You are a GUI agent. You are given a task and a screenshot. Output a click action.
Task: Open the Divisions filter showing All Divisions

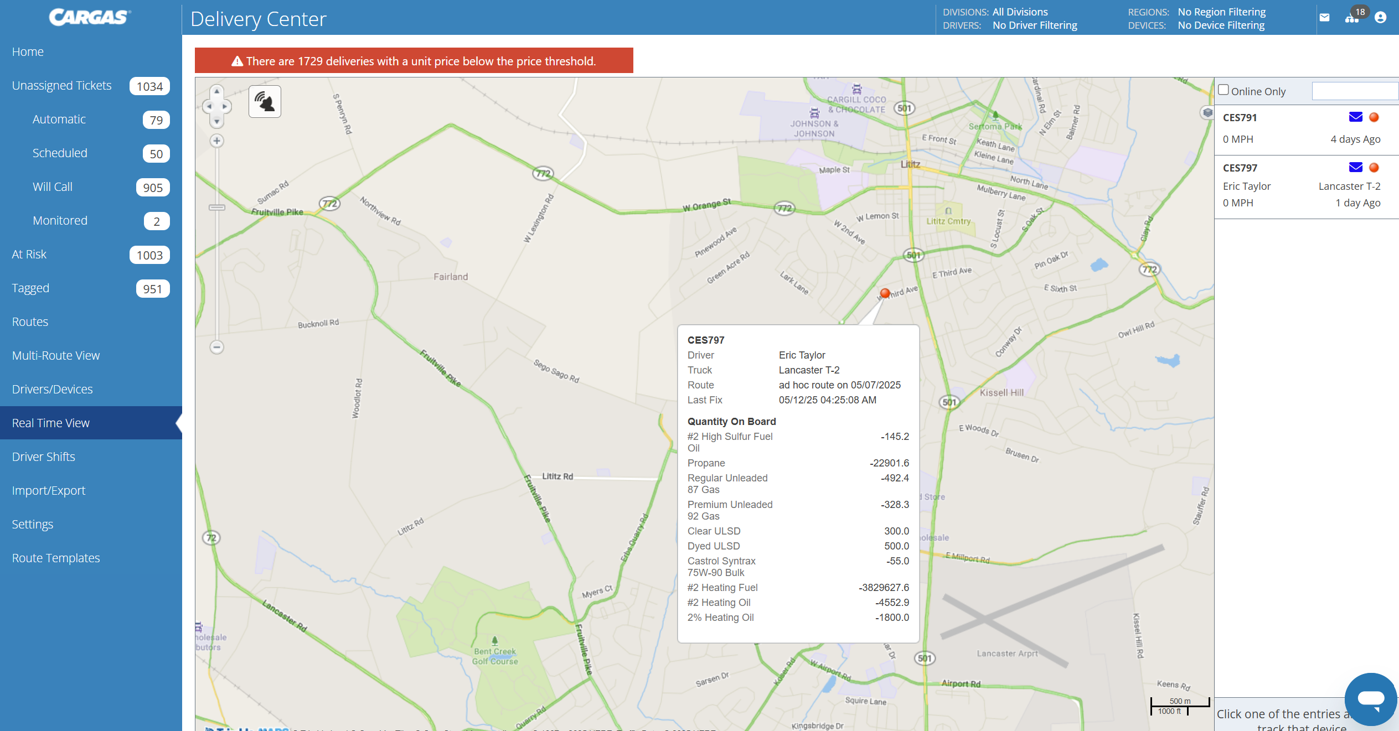pos(1020,12)
